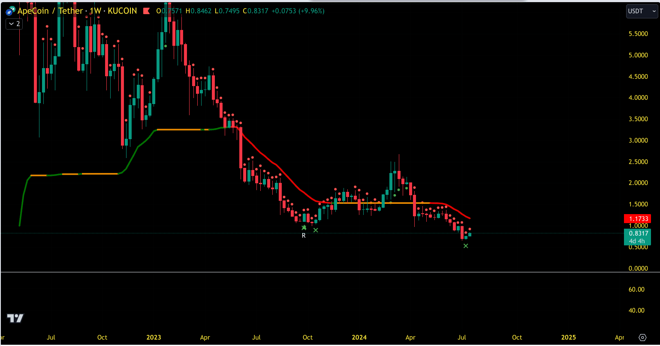The image size is (660, 346).
Task: Click the green 0.8317 current price label
Action: click(x=638, y=233)
